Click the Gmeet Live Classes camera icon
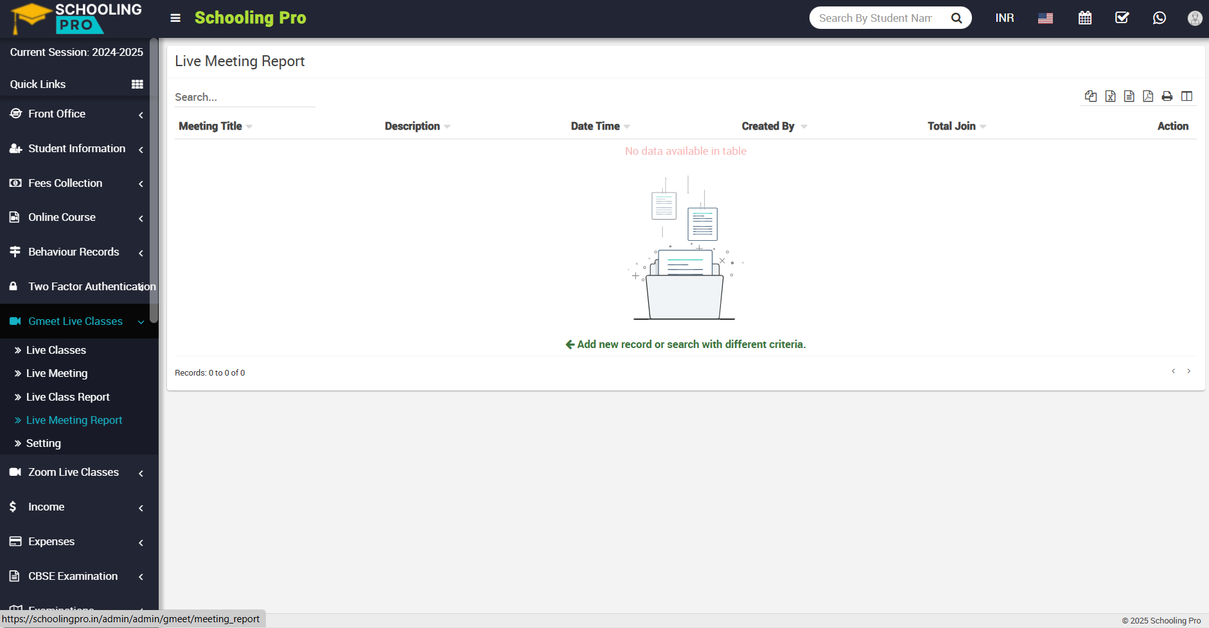This screenshot has width=1209, height=628. (x=15, y=321)
